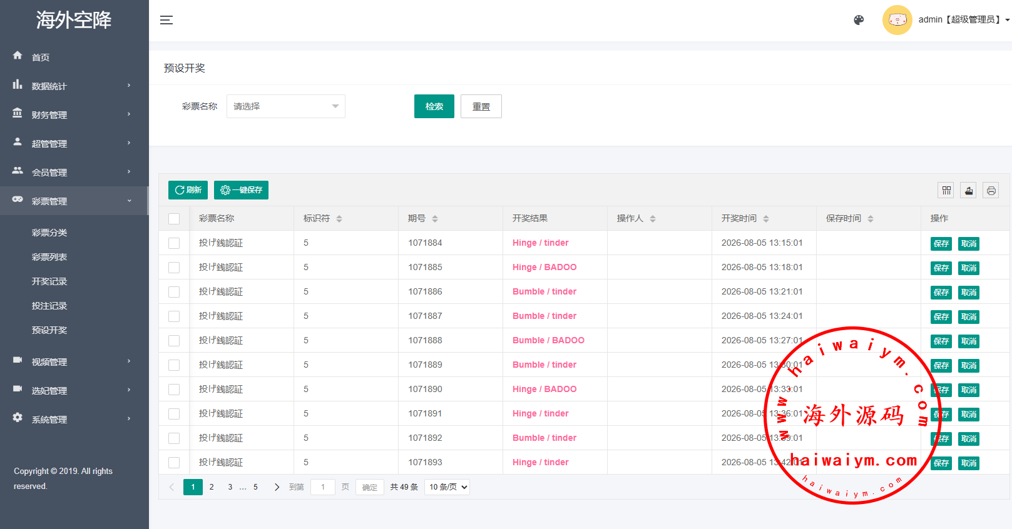
Task: Click the 海外空降 site logo title
Action: coord(74,20)
